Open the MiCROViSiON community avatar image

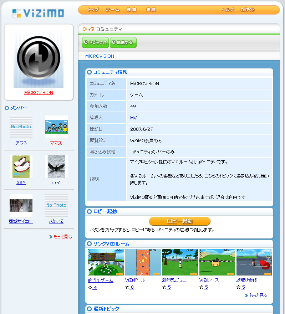[39, 59]
